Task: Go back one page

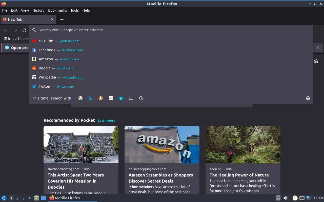Action: pyautogui.click(x=6, y=30)
